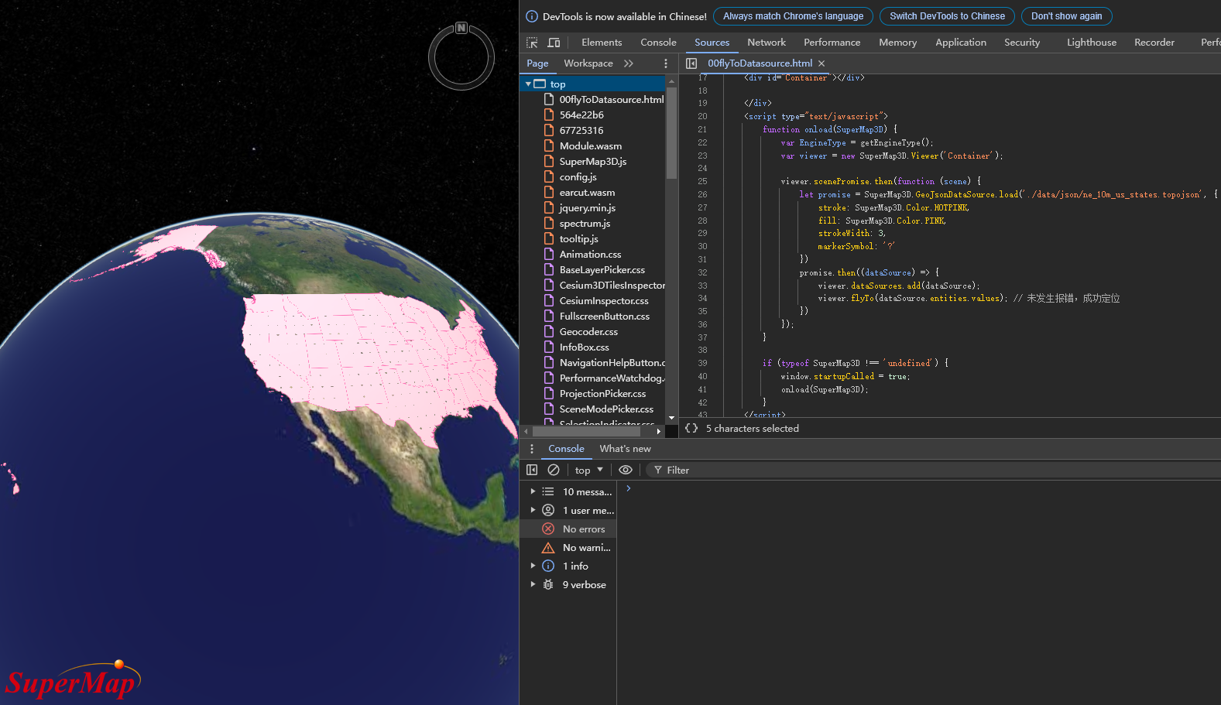Open the What's new drawer tab
Screen dimensions: 1221x705
[x=625, y=449]
